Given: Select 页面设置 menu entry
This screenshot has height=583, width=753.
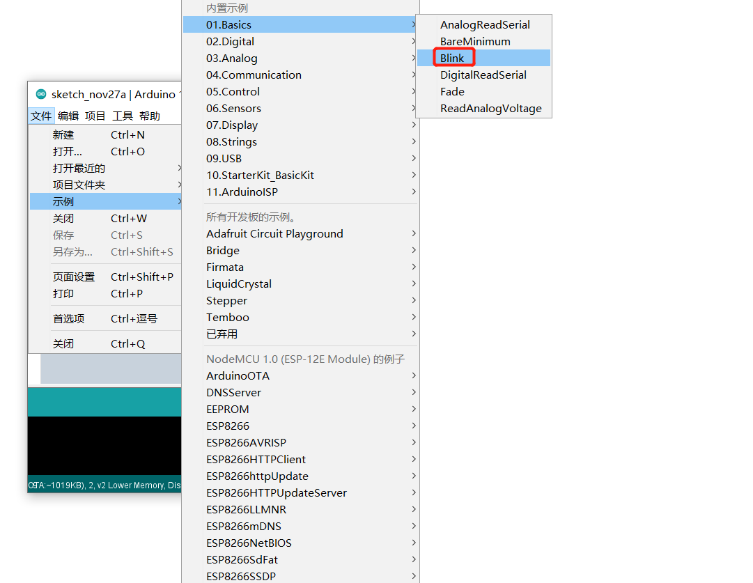Looking at the screenshot, I should 106,277.
